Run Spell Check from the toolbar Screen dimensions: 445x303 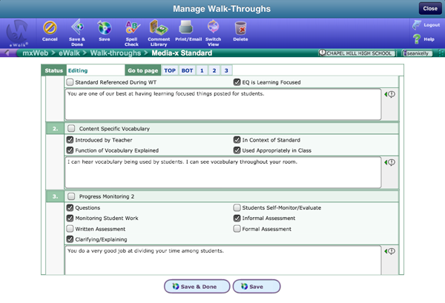tap(132, 30)
